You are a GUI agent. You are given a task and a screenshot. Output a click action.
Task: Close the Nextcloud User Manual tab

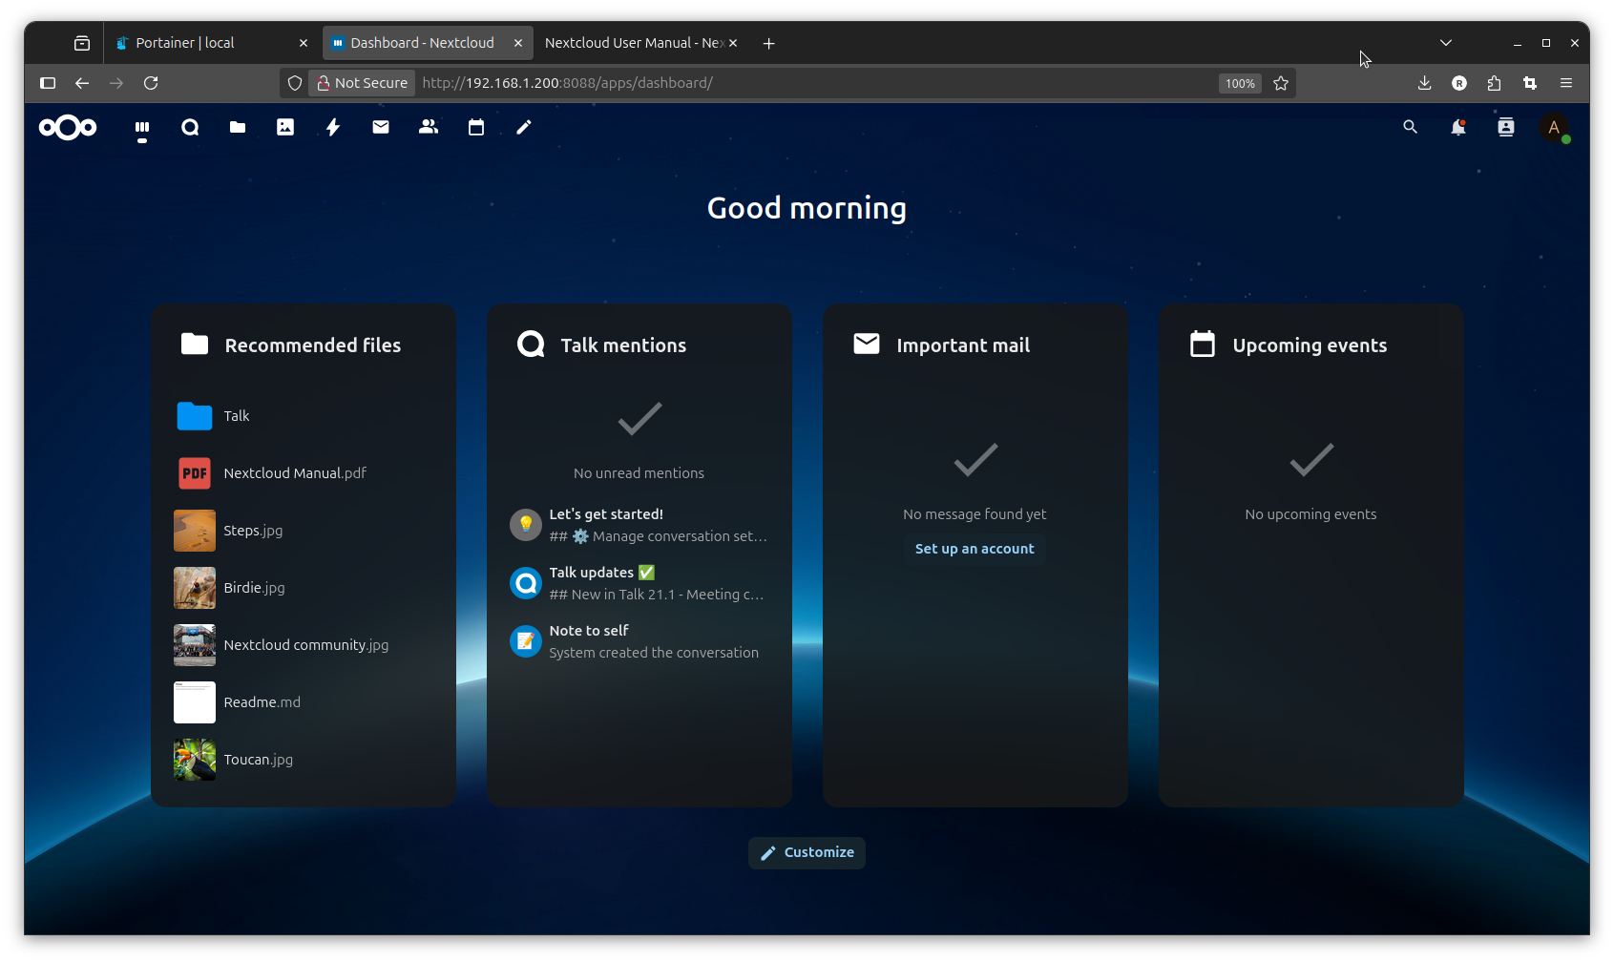click(733, 43)
